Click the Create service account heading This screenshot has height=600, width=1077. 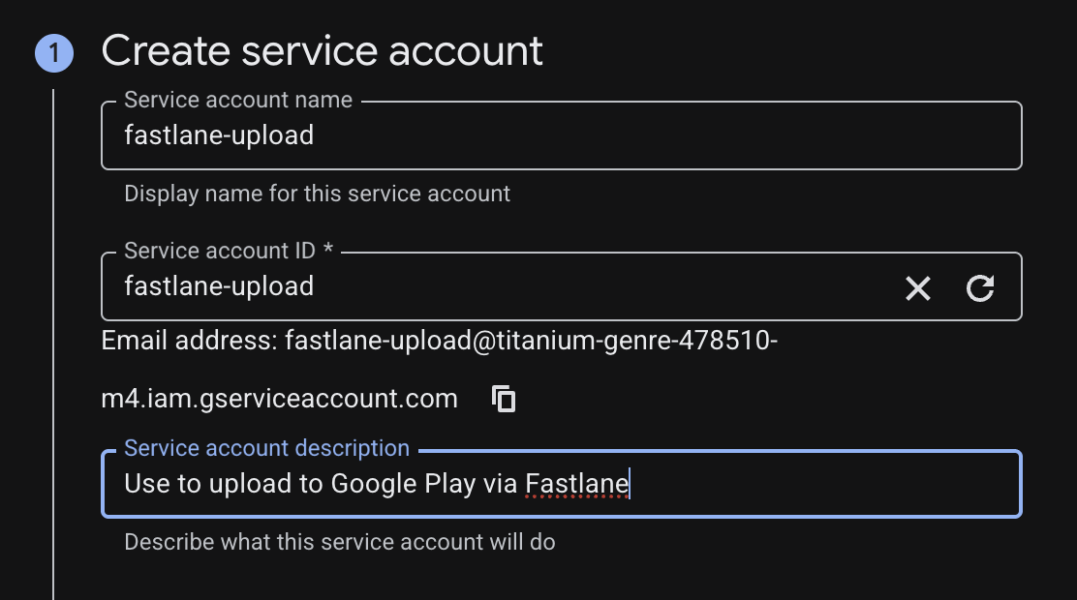[x=323, y=51]
